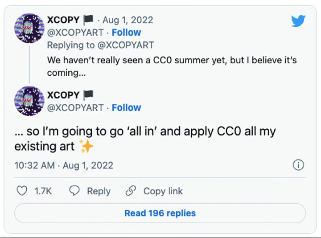
Task: Click the chain icon beside Copy link
Action: point(131,191)
